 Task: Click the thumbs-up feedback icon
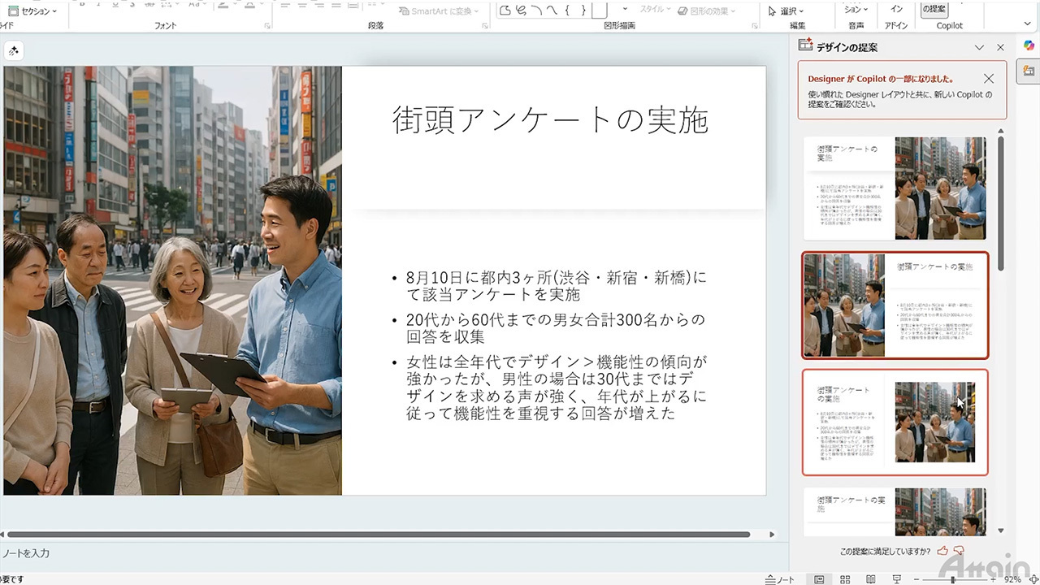(x=942, y=551)
